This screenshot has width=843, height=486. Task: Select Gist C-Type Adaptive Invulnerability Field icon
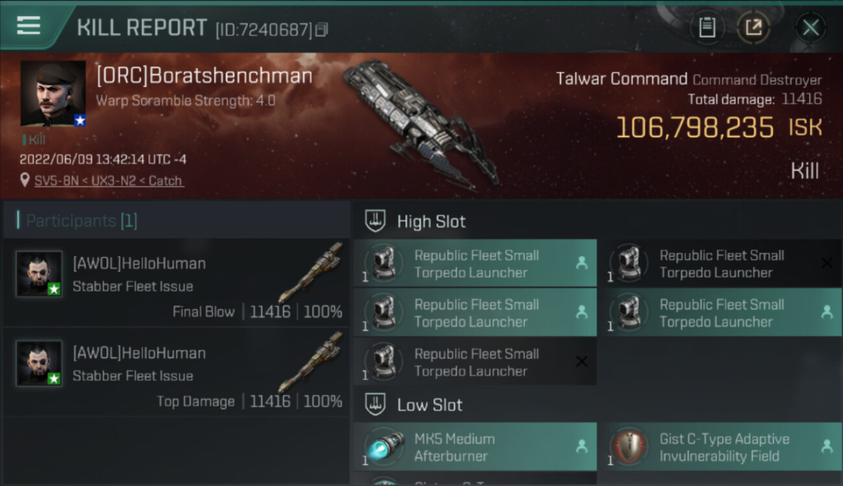(629, 447)
